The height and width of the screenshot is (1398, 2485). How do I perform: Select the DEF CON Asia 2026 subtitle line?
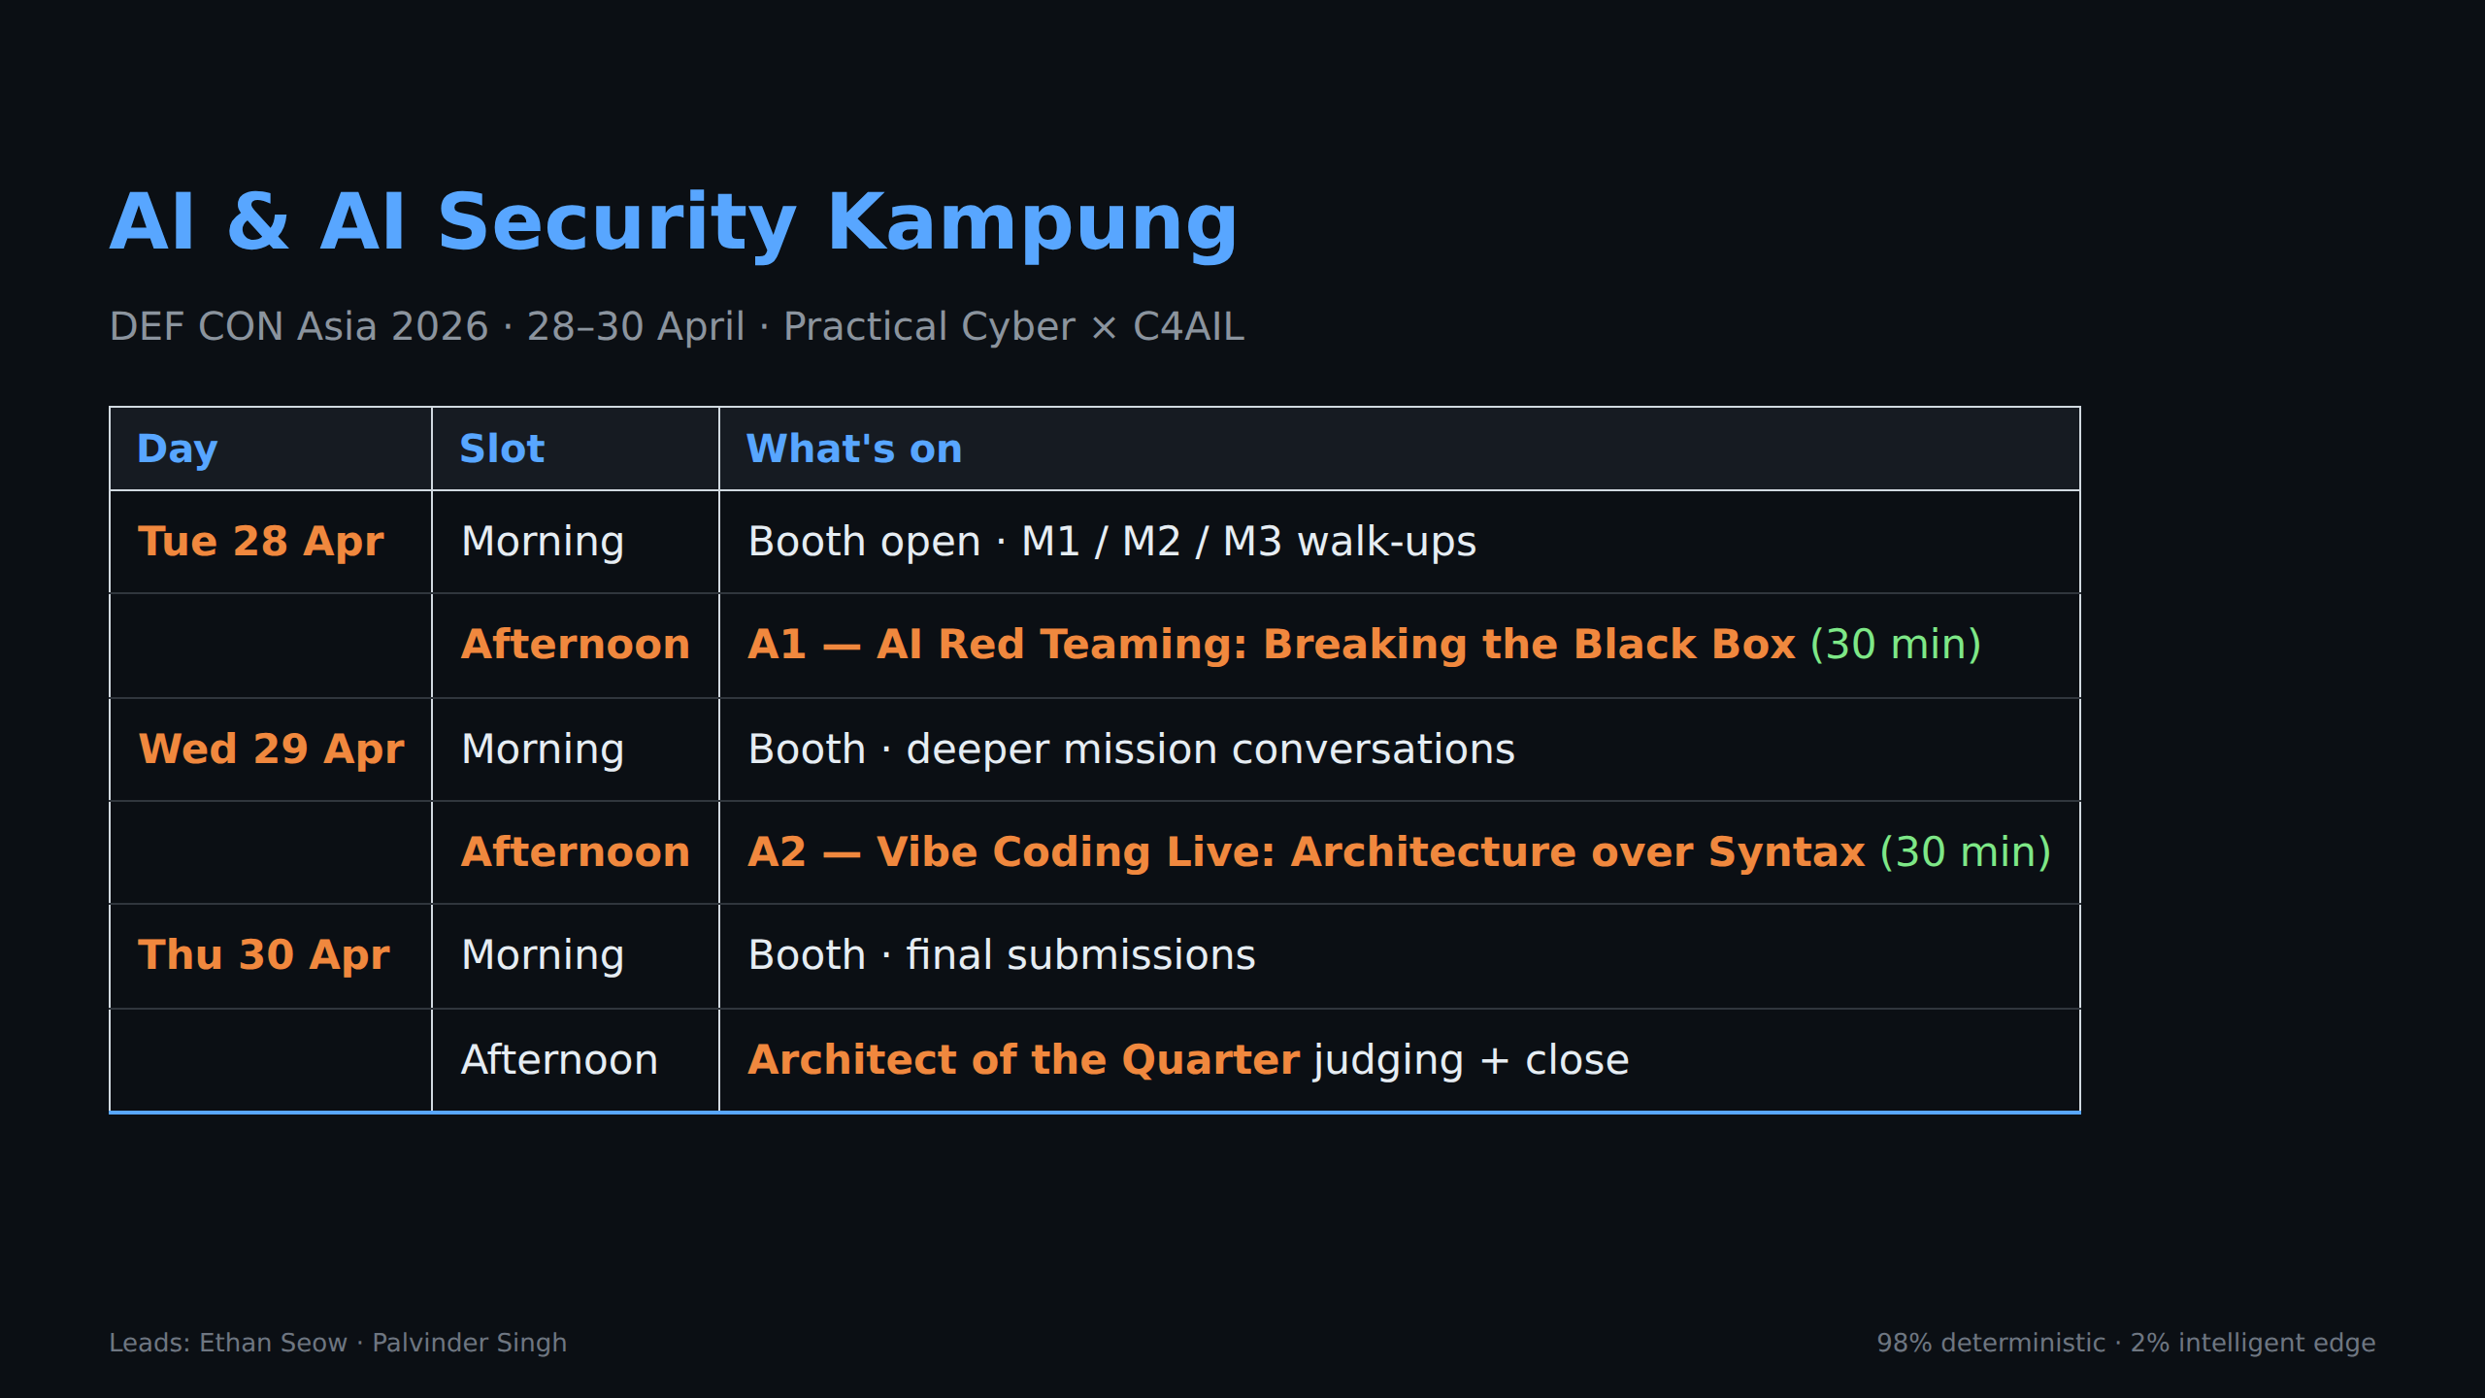click(677, 327)
